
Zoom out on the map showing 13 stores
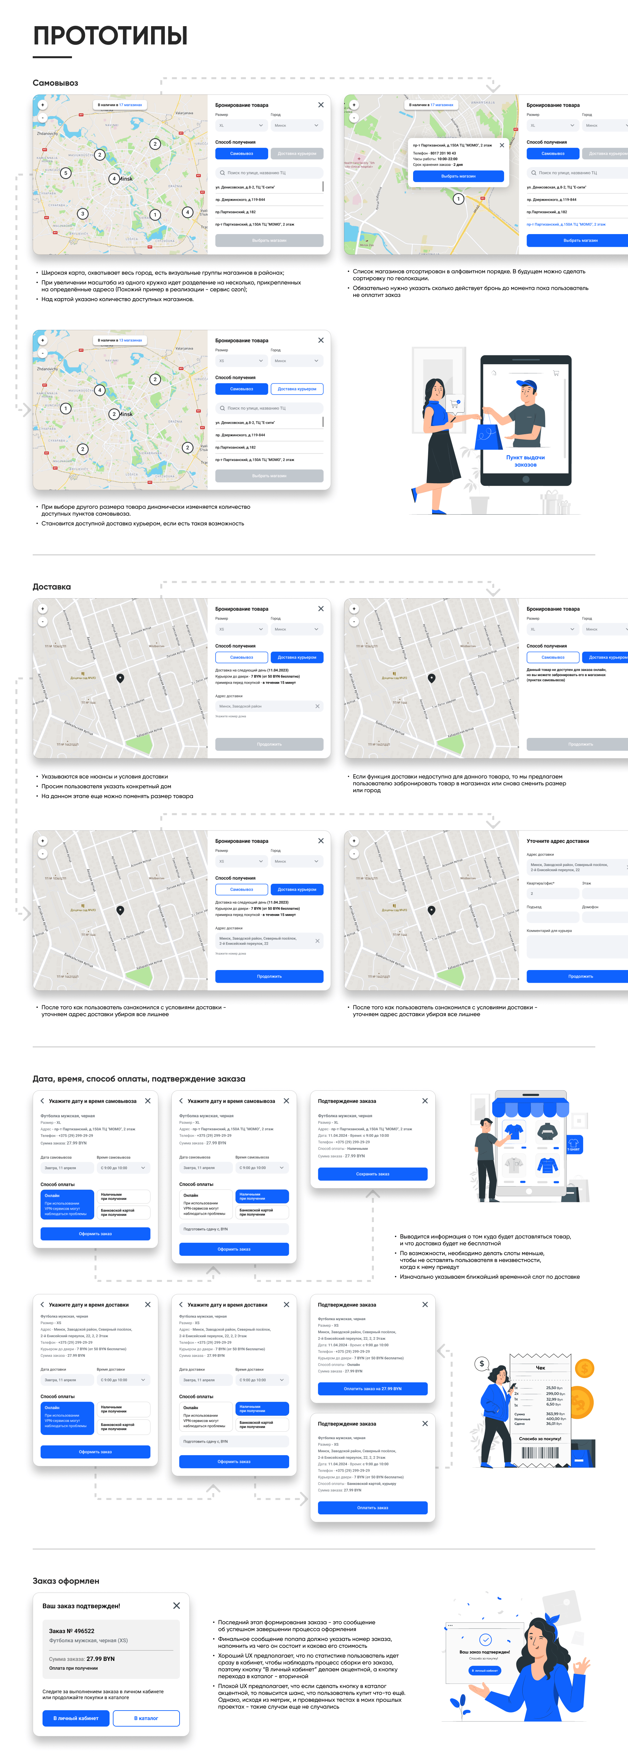(42, 353)
